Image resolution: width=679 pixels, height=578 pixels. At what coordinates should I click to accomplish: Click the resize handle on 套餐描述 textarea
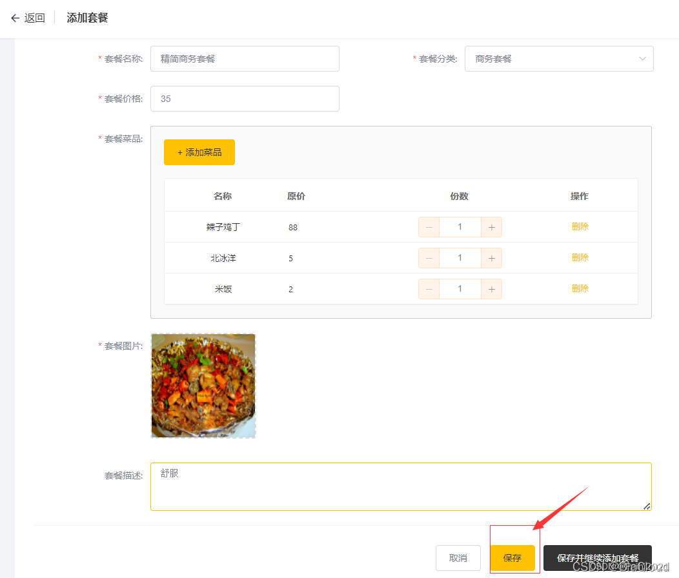pyautogui.click(x=646, y=507)
